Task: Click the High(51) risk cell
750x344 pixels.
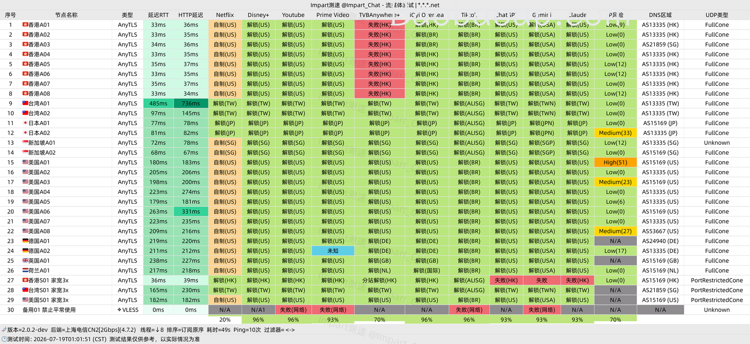Action: (615, 163)
